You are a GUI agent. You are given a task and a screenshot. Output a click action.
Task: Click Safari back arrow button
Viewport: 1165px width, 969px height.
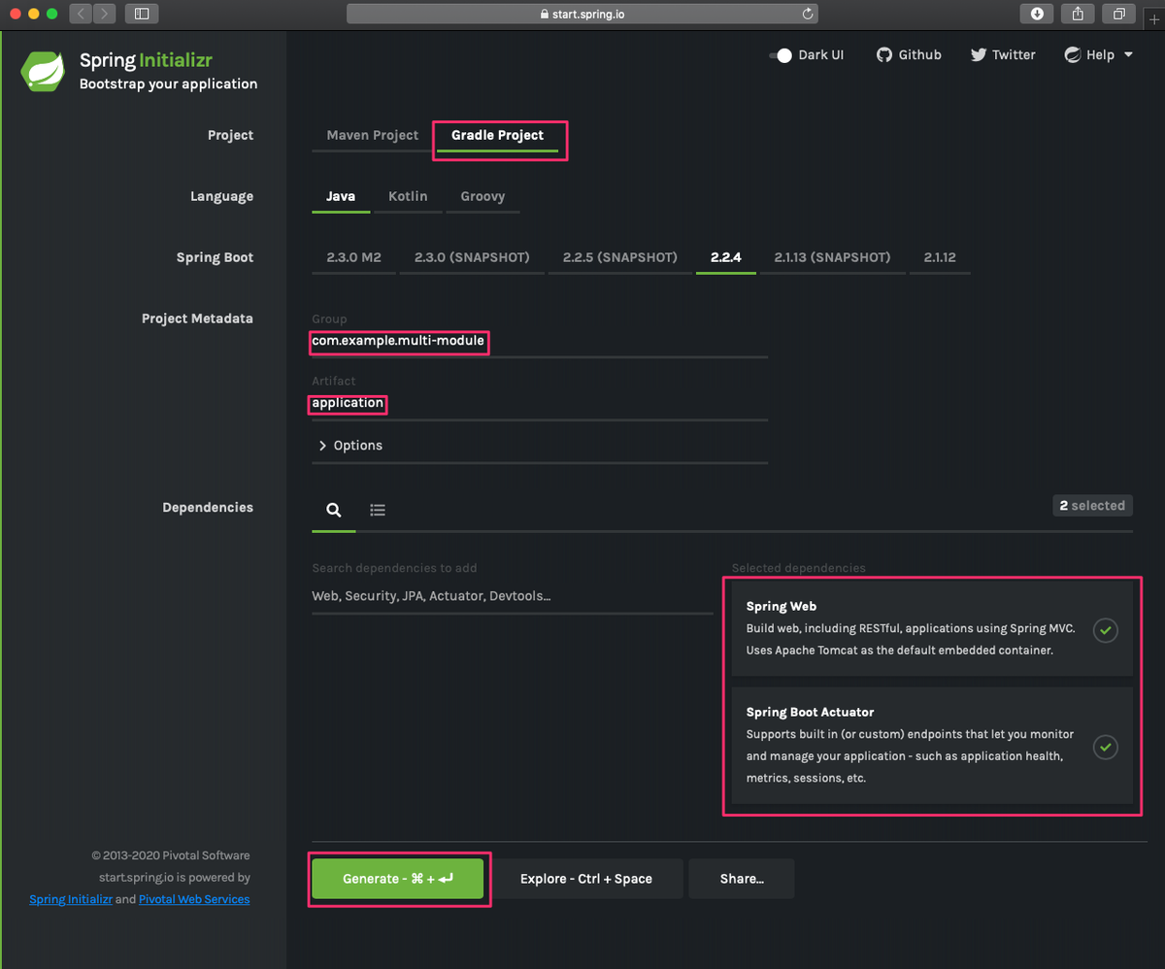point(81,14)
